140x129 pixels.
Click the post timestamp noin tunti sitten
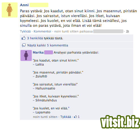[67, 31]
